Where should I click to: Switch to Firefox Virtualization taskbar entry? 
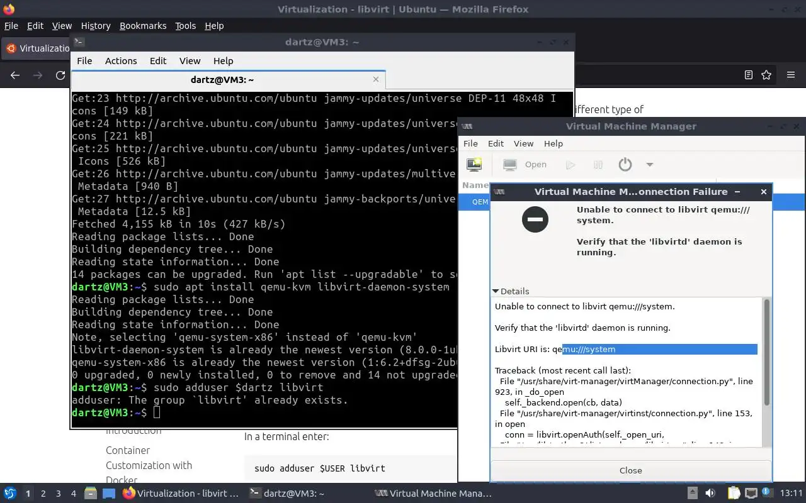[181, 494]
